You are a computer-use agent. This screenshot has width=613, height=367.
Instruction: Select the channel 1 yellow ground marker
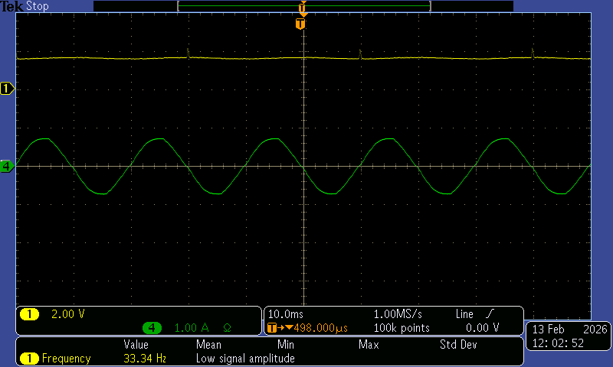[x=8, y=89]
